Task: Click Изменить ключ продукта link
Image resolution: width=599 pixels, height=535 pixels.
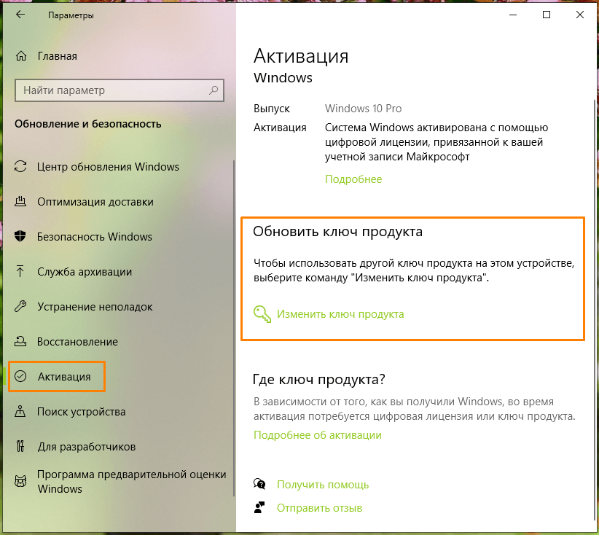Action: (x=340, y=314)
